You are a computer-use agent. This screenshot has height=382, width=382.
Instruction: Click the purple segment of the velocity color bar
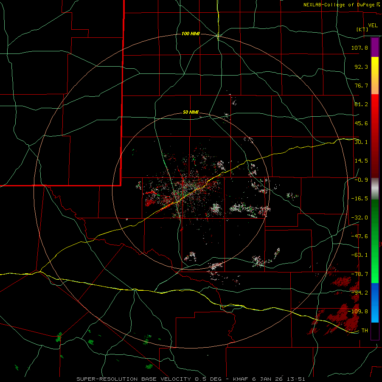pyautogui.click(x=375, y=47)
